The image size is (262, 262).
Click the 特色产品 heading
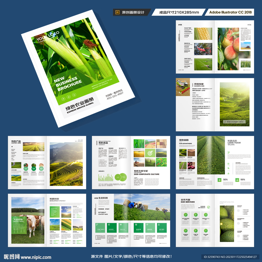pos(16,141)
